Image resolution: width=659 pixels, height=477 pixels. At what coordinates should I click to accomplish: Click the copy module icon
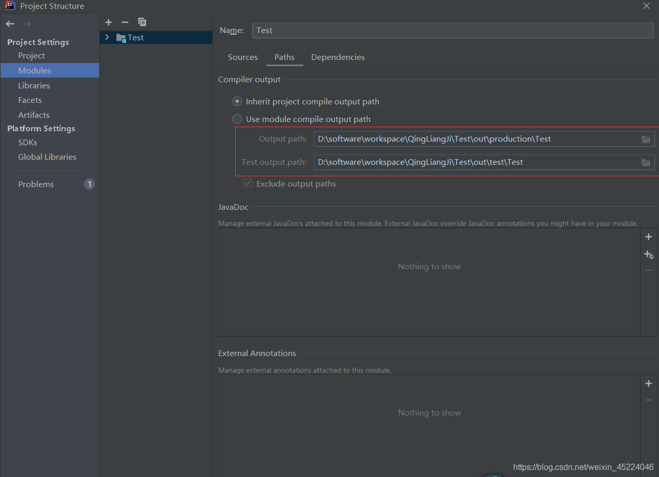tap(142, 22)
